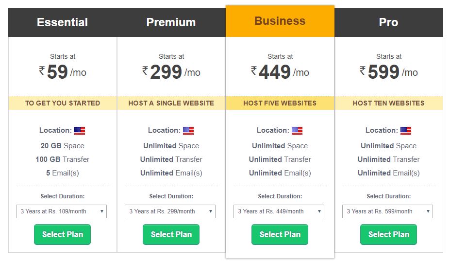Click the US flag in the Pro plan

point(406,131)
